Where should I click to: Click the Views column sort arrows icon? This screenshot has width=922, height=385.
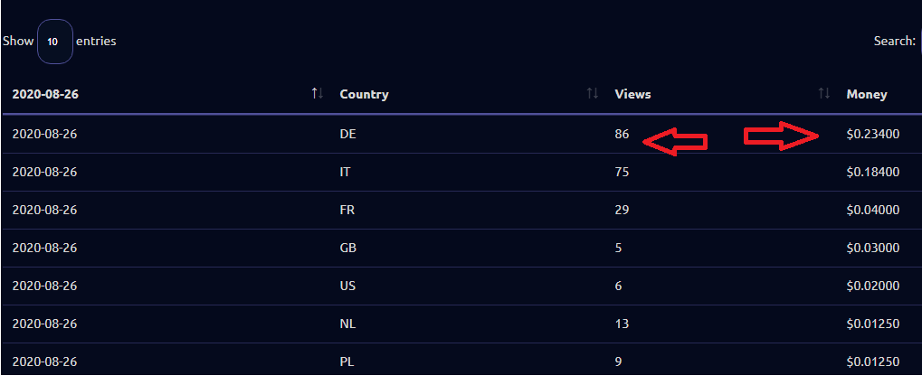823,94
